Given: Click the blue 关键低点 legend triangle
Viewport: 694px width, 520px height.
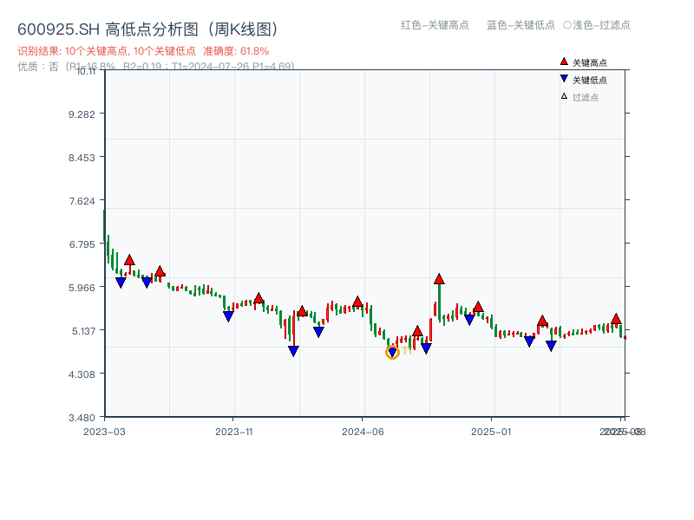Looking at the screenshot, I should pyautogui.click(x=564, y=80).
